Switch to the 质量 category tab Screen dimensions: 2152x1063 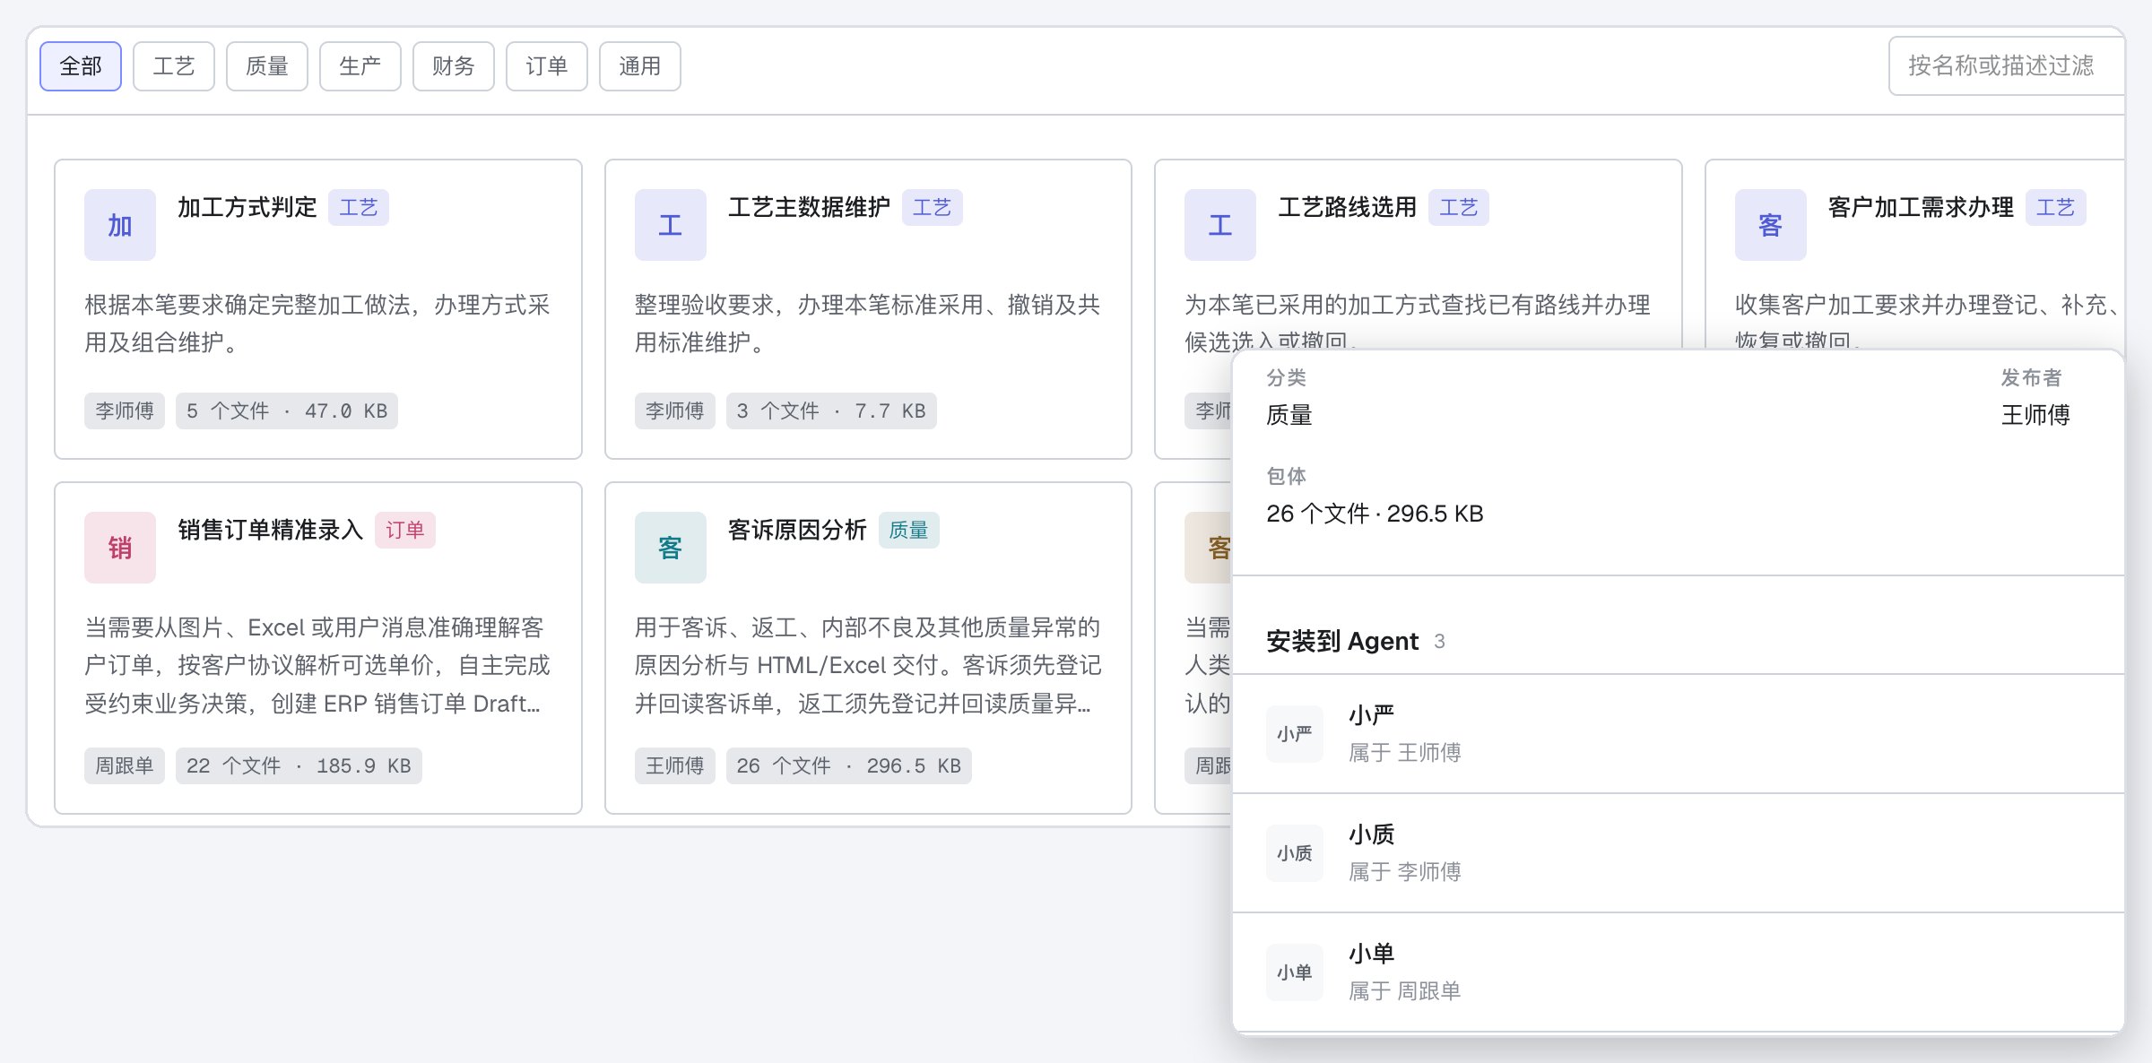pyautogui.click(x=267, y=66)
